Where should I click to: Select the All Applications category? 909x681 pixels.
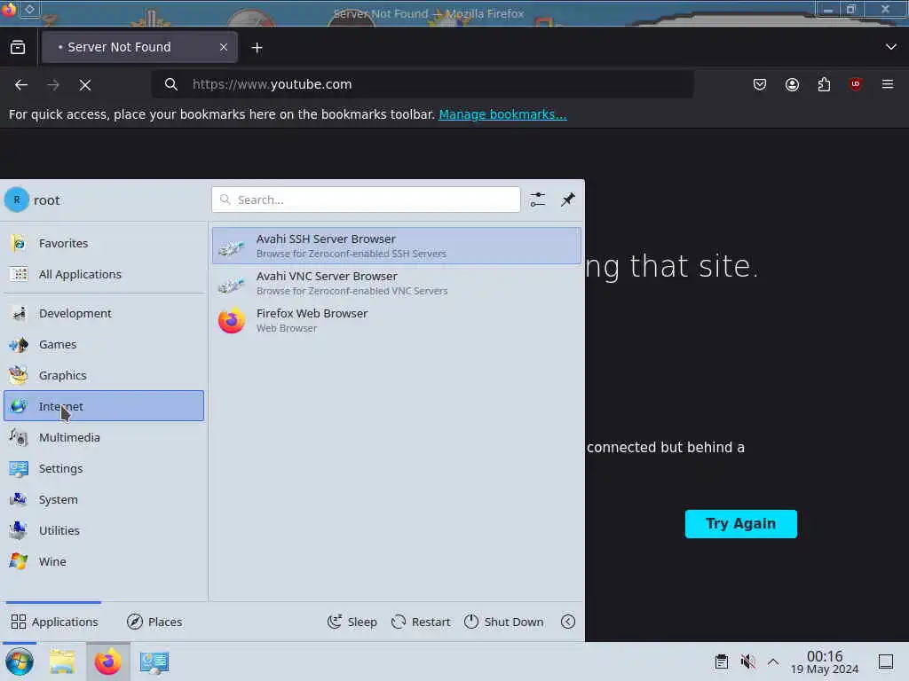(104, 275)
